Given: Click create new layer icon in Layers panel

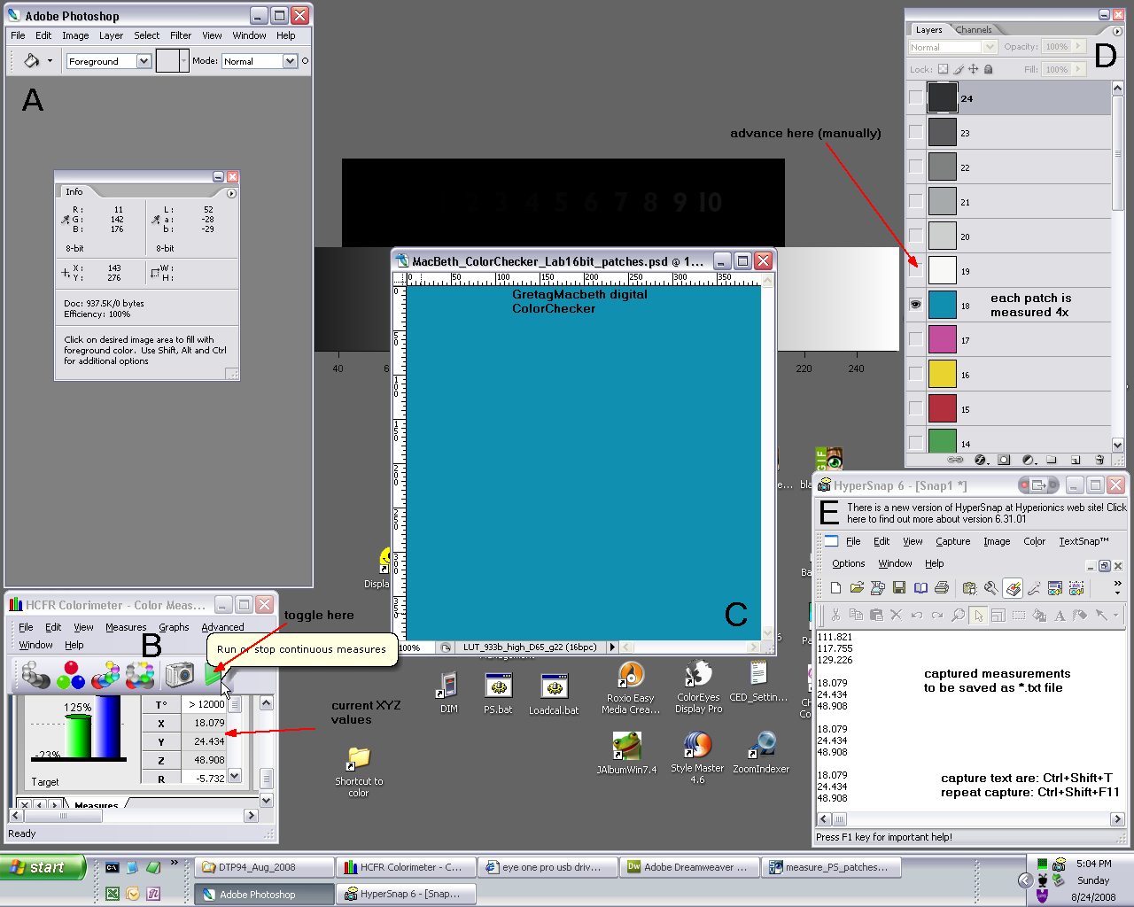Looking at the screenshot, I should pos(1076,460).
